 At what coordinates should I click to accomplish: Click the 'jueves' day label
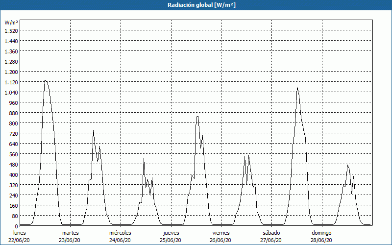pos(171,233)
